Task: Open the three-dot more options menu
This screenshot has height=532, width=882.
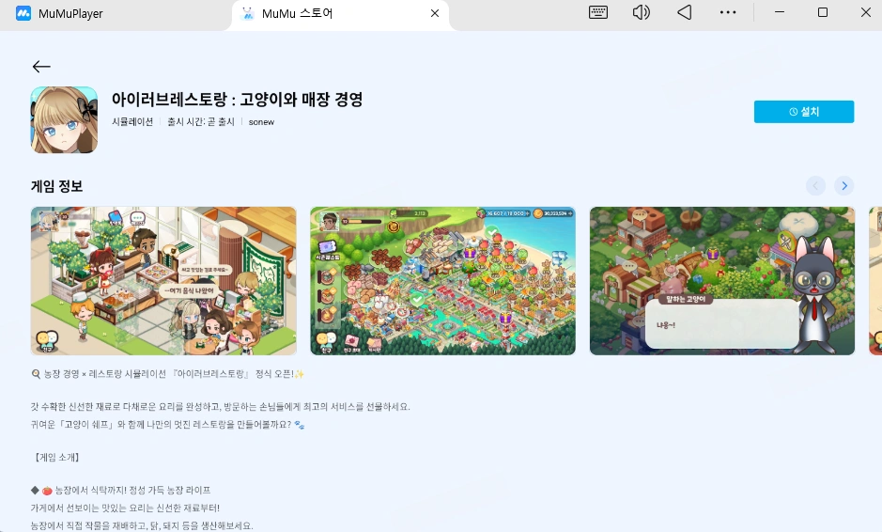Action: [728, 12]
